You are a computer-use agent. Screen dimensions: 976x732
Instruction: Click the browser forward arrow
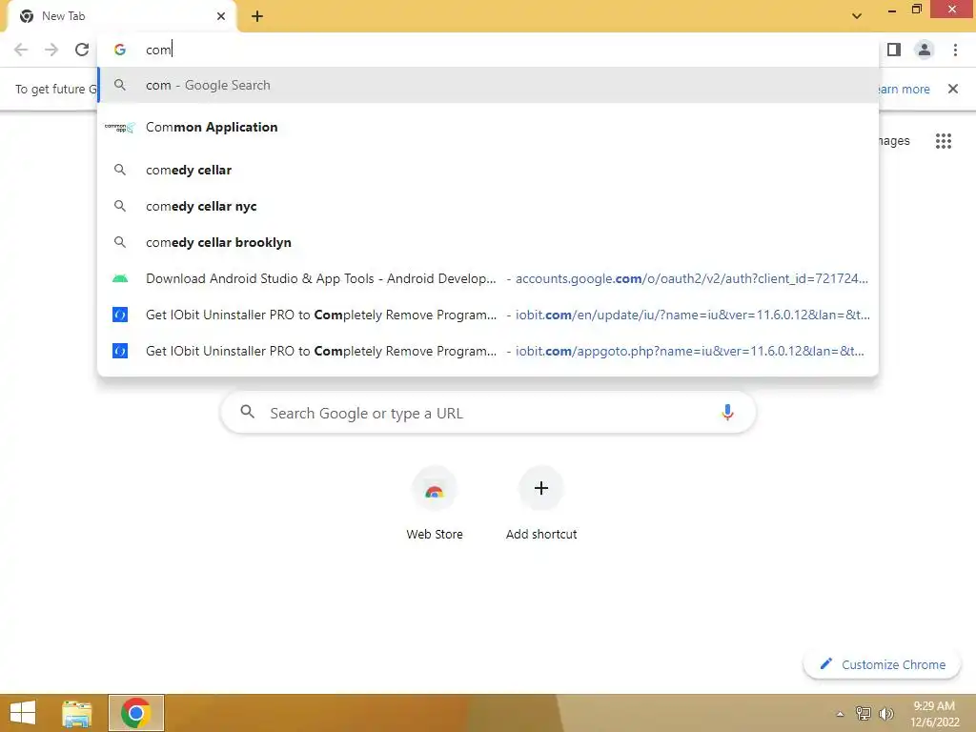tap(51, 50)
